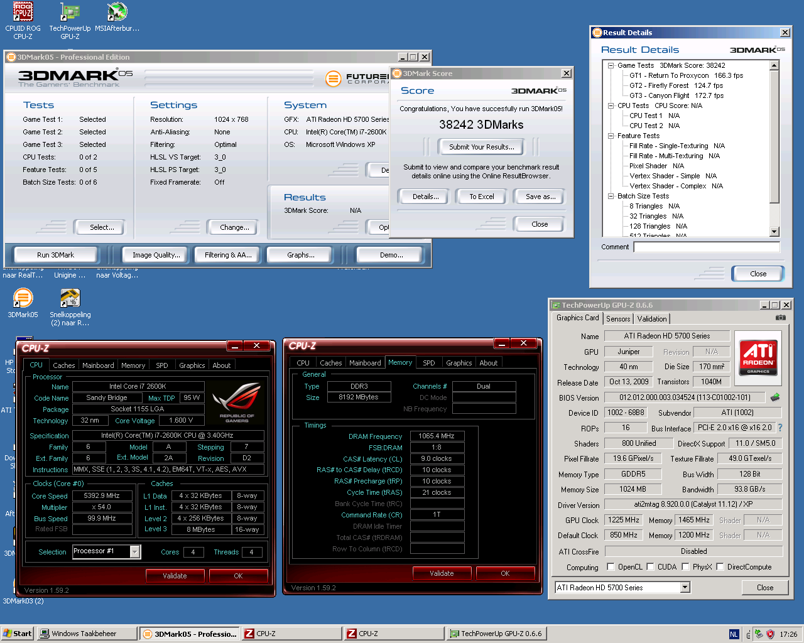Select the Pixel Shader N/A row

point(656,166)
